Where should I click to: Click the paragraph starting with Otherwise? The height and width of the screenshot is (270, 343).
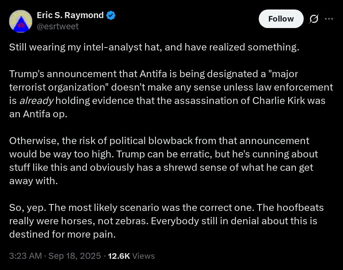163,161
